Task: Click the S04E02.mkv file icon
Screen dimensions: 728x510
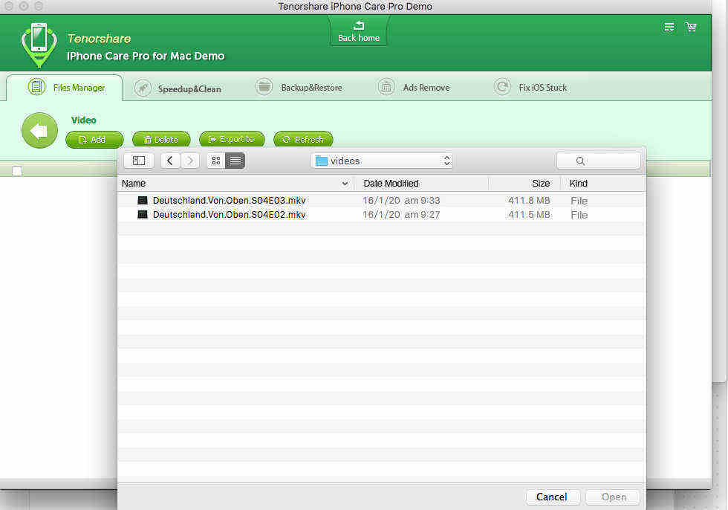Action: point(143,215)
